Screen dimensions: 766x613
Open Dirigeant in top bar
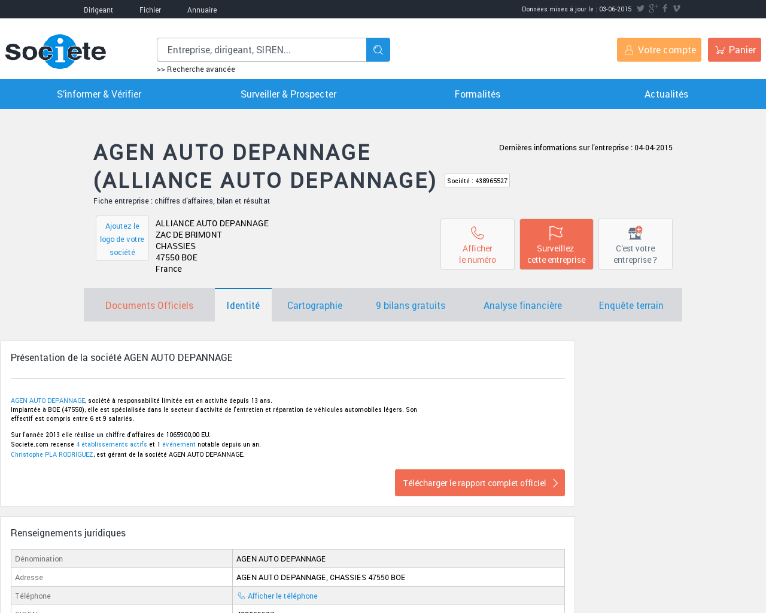coord(98,10)
